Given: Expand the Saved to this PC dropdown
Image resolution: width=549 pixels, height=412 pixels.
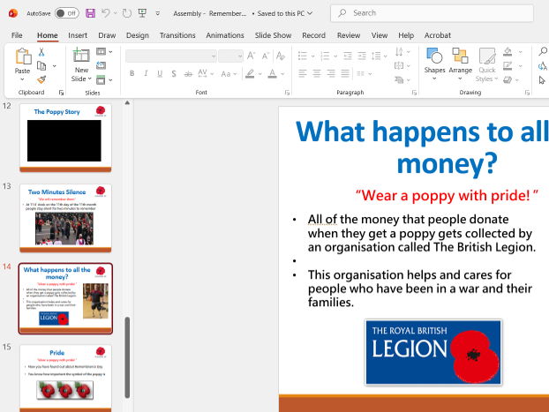Looking at the screenshot, I should tap(310, 13).
